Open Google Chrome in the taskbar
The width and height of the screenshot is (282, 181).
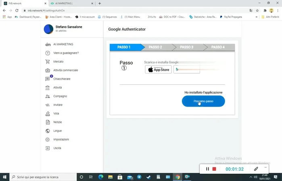178,177
